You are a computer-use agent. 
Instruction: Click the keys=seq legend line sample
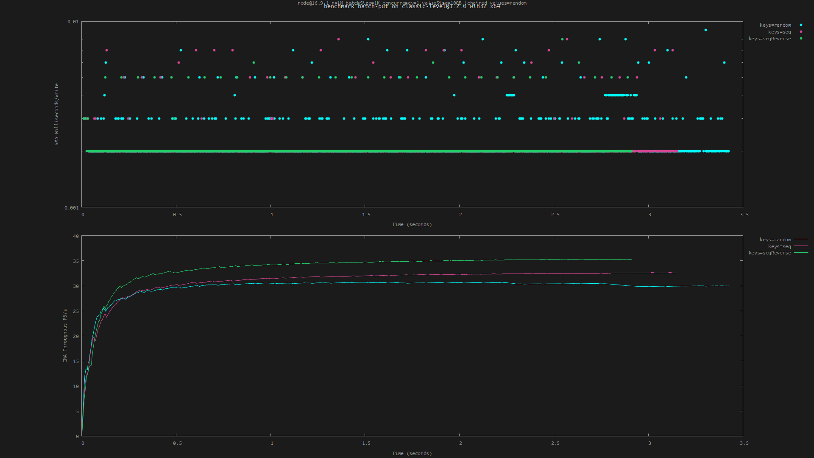pos(800,246)
